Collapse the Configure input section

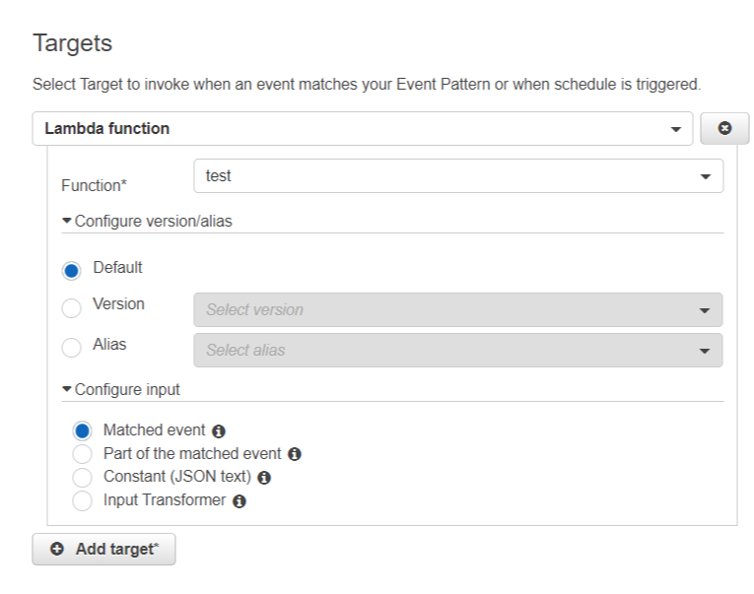pyautogui.click(x=121, y=389)
